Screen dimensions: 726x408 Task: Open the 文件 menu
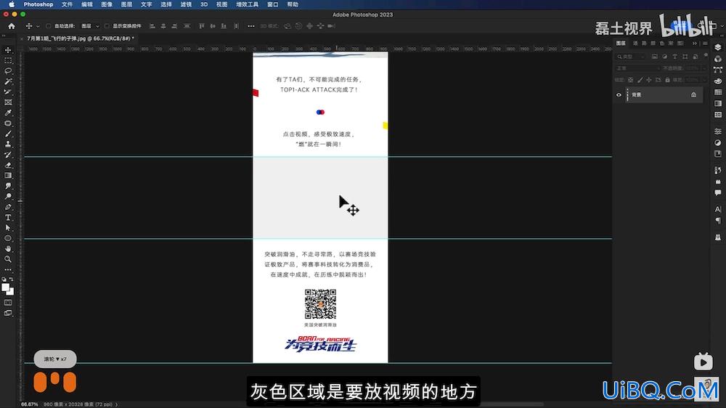tap(67, 4)
